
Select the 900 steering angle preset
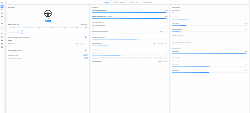[x=52, y=27]
